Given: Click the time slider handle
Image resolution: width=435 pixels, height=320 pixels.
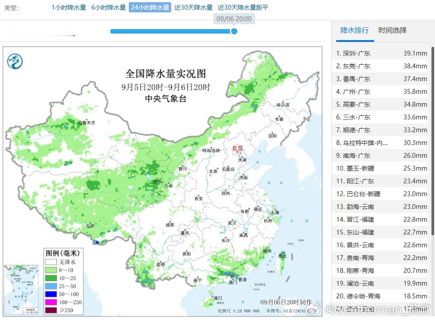Looking at the screenshot, I should click(234, 31).
